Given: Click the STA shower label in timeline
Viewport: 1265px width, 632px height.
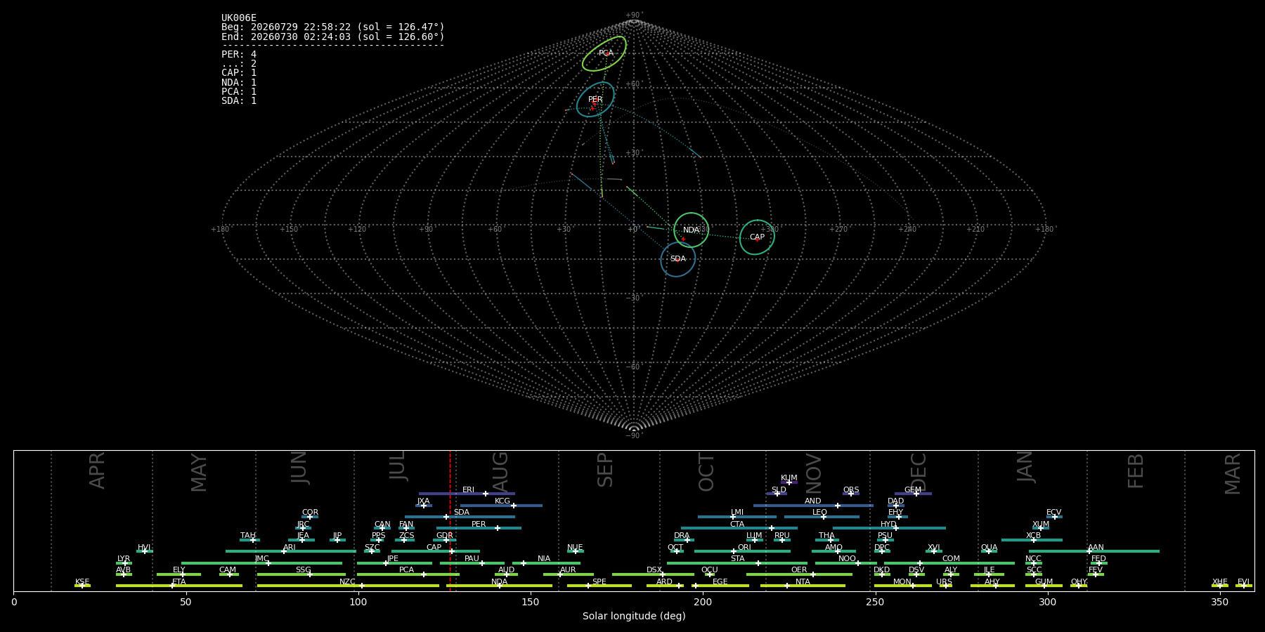Looking at the screenshot, I should point(737,559).
